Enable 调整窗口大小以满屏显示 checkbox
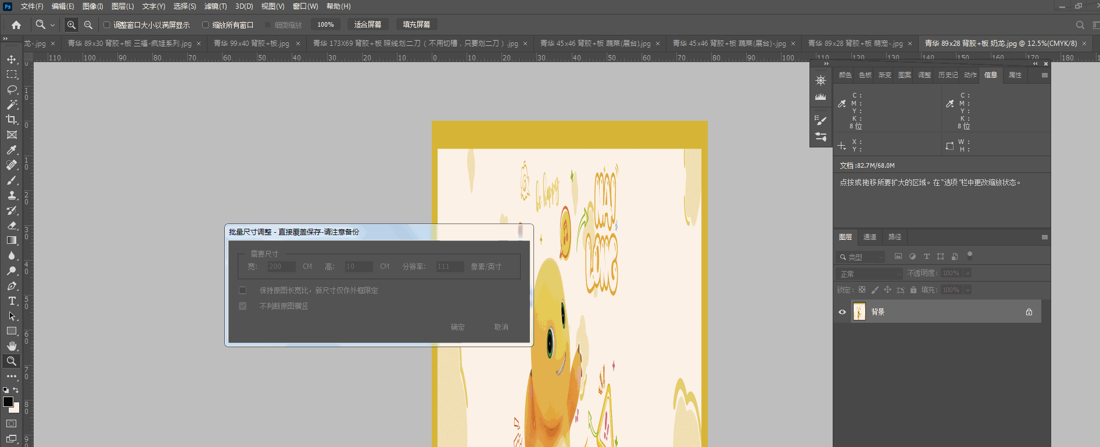This screenshot has height=447, width=1100. point(107,25)
